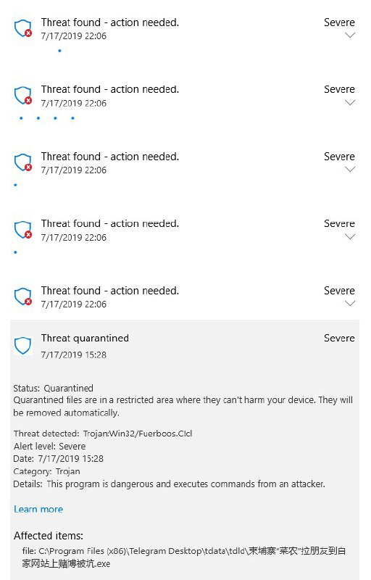371x580 pixels.
Task: Open details of the third threat via its chevron
Action: tap(349, 170)
